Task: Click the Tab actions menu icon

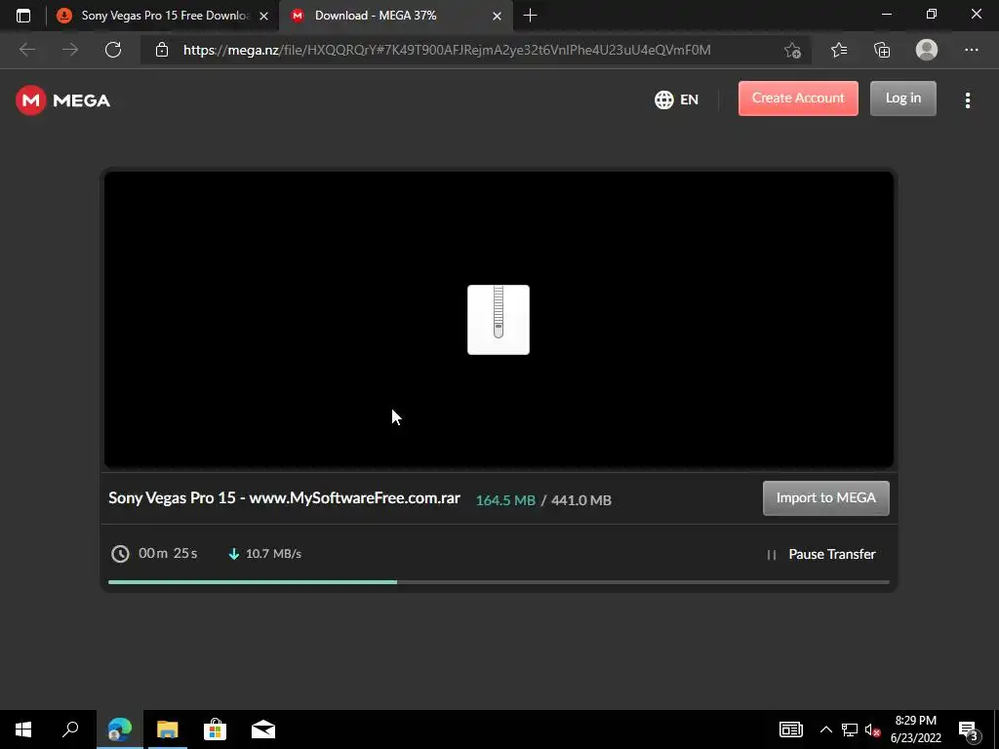Action: tap(23, 16)
